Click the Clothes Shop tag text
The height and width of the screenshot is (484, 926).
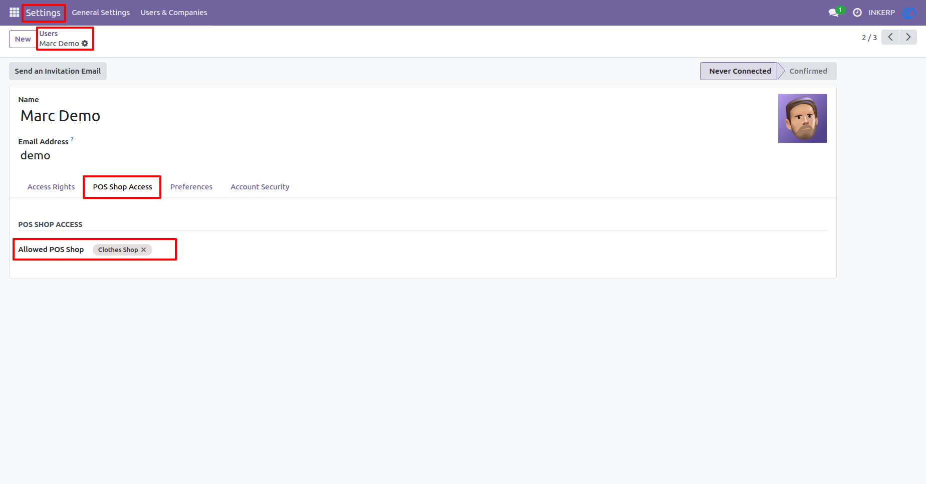[118, 250]
